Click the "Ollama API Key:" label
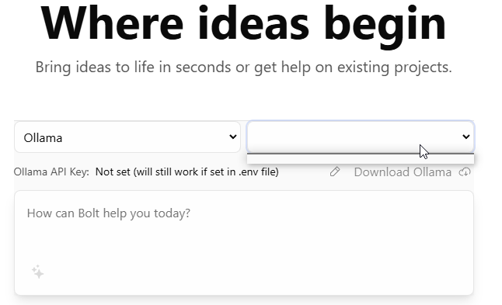Image resolution: width=502 pixels, height=305 pixels. (51, 172)
